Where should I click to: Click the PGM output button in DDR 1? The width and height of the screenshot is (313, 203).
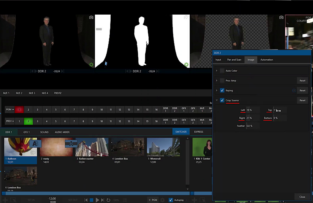click(153, 200)
